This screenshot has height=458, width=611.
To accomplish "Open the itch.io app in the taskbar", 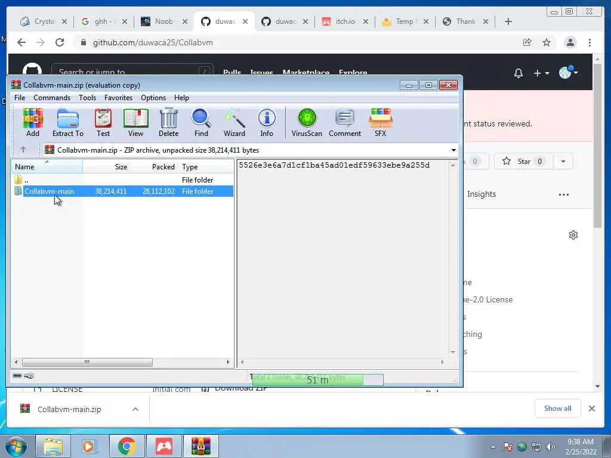I will pos(164,446).
